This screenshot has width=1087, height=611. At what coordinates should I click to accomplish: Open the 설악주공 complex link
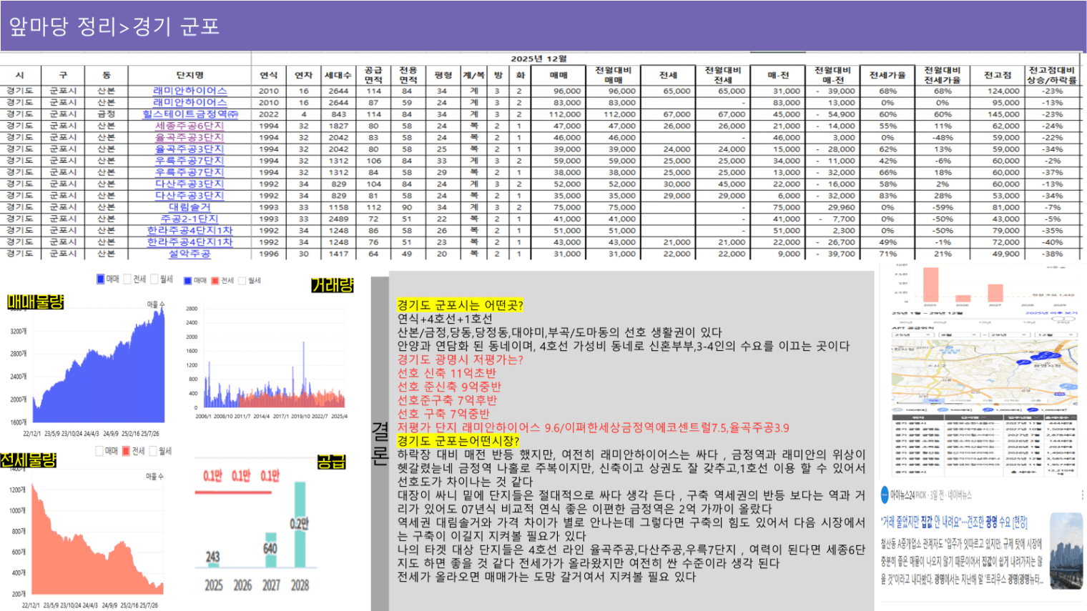190,254
